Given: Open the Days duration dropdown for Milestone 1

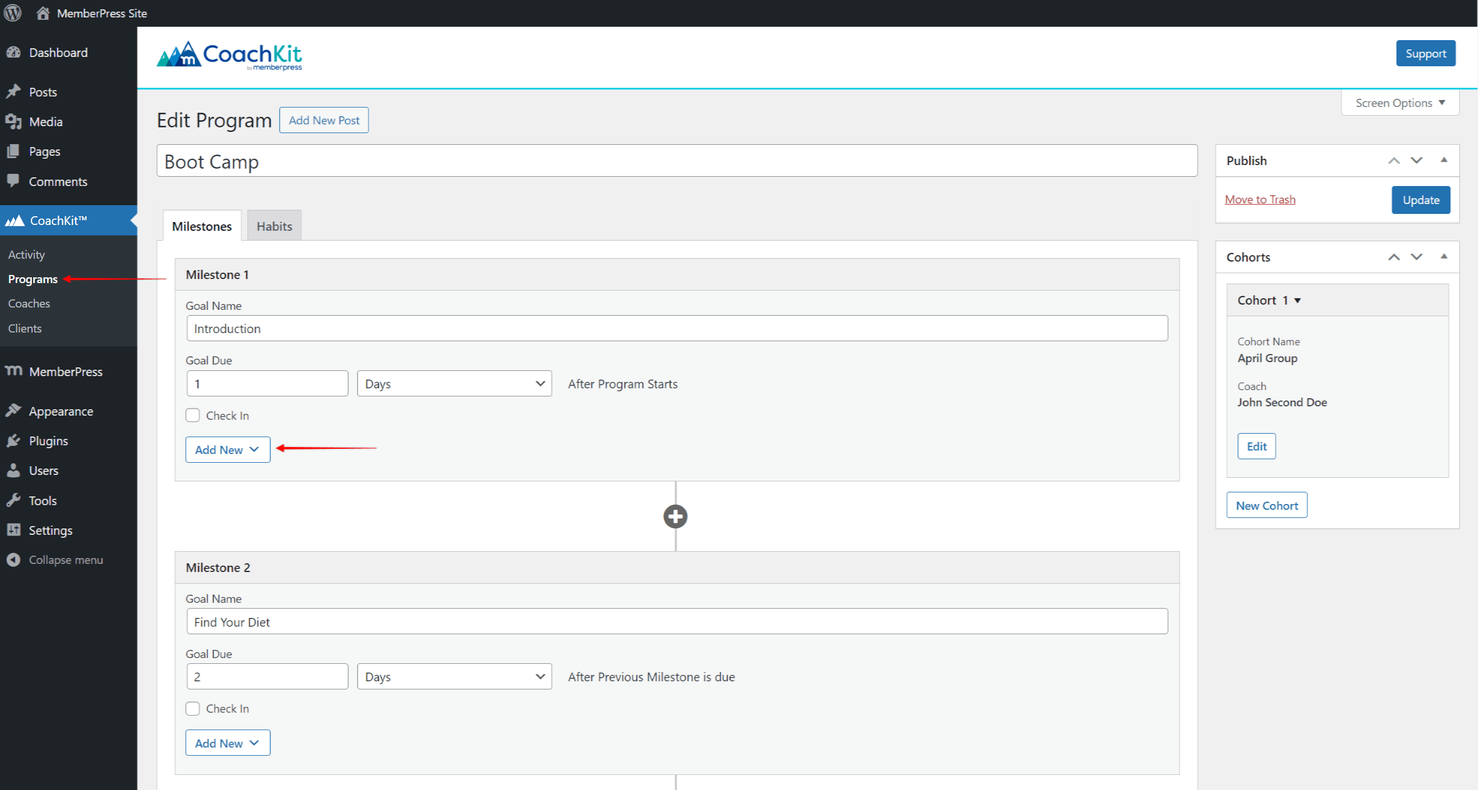Looking at the screenshot, I should [453, 383].
